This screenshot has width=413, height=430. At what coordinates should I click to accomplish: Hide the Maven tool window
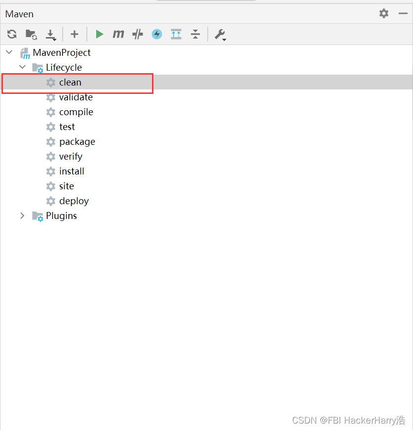tap(403, 13)
